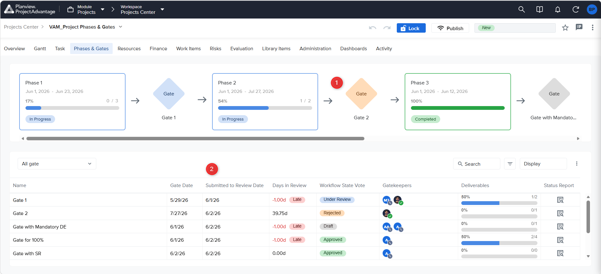Viewport: 601px width, 274px height.
Task: Expand the All gate dropdown
Action: (x=57, y=164)
